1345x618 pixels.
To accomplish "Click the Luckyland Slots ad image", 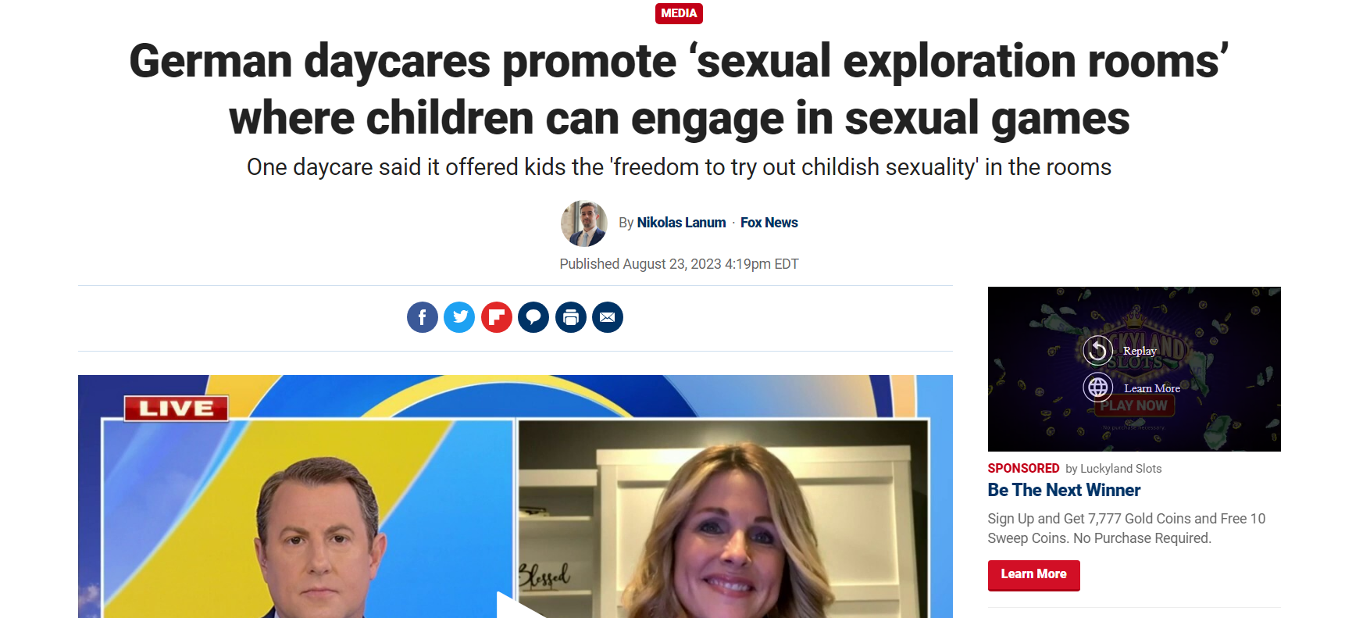I will [x=1134, y=369].
